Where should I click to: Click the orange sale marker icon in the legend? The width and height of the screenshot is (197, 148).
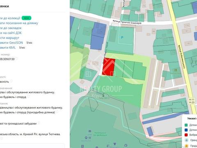(186, 146)
